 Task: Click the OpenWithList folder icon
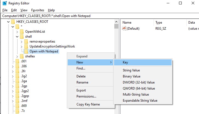pyautogui.click(x=22, y=32)
